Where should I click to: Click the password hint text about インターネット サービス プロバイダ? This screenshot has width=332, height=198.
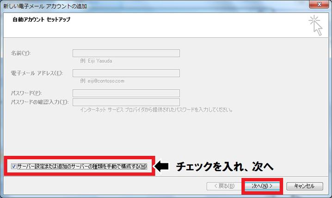156,110
